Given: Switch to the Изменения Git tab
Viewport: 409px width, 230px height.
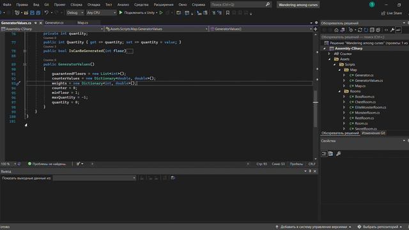Looking at the screenshot, I should (x=373, y=133).
